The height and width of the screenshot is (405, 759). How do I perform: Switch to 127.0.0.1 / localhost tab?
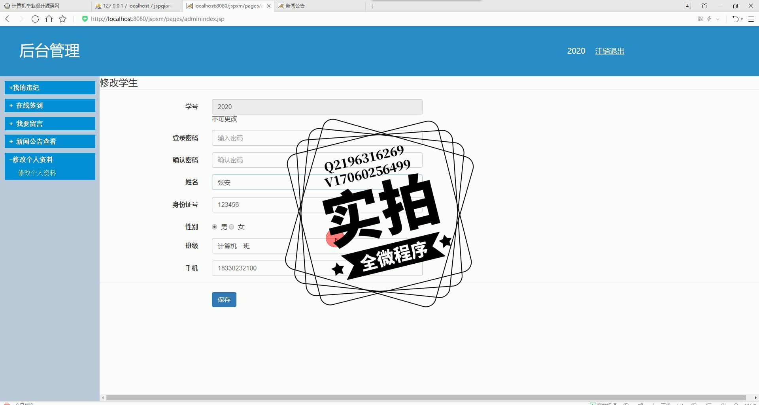coord(137,6)
